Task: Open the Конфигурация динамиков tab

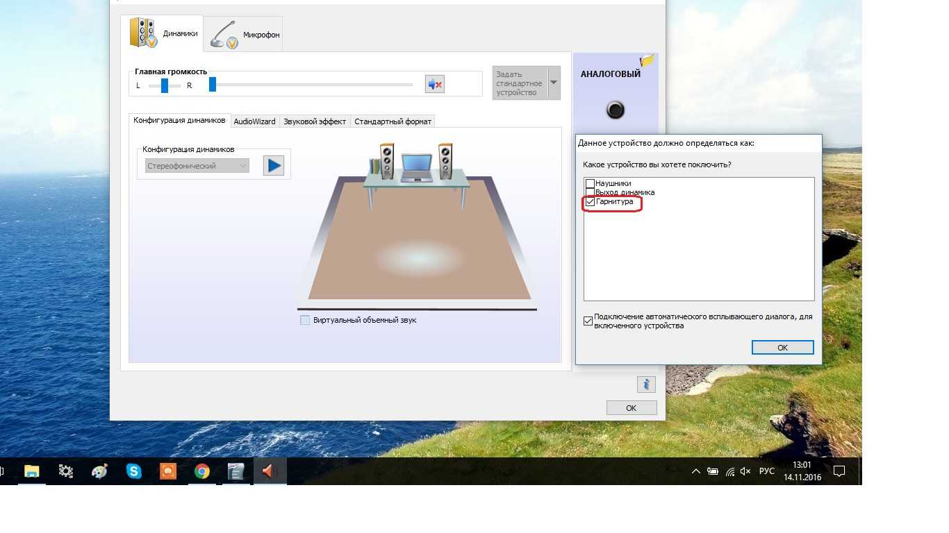Action: tap(179, 120)
